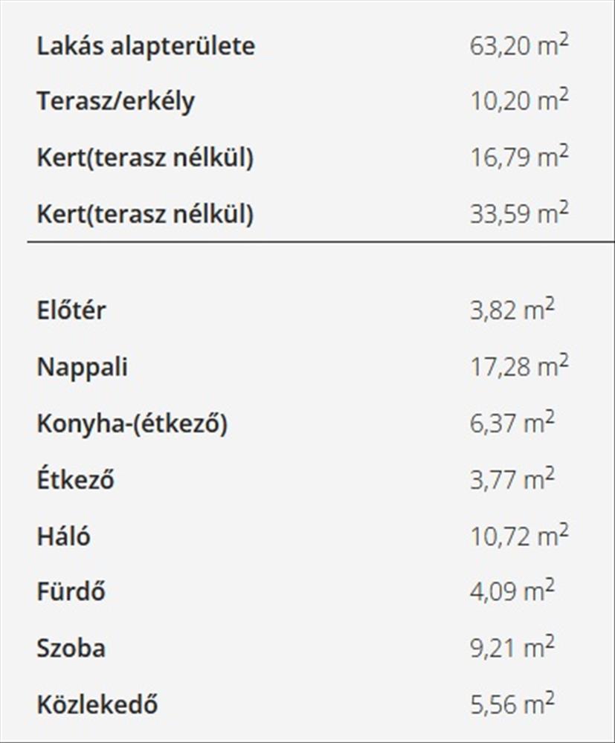
Task: Select the 33,59 m² garden value
Action: (519, 215)
